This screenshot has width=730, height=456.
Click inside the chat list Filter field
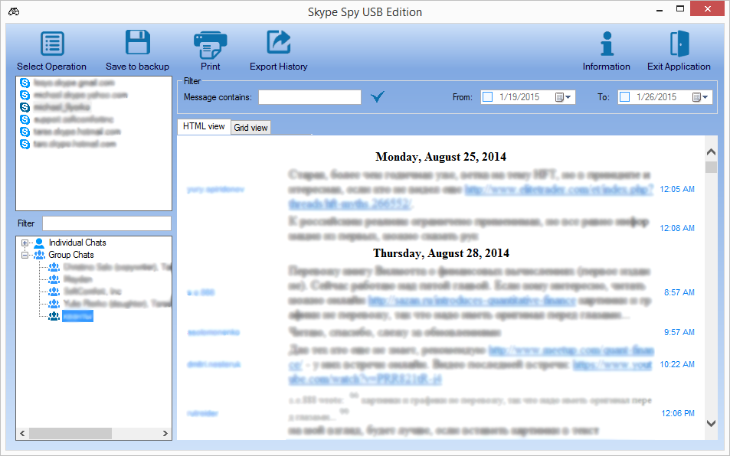107,223
